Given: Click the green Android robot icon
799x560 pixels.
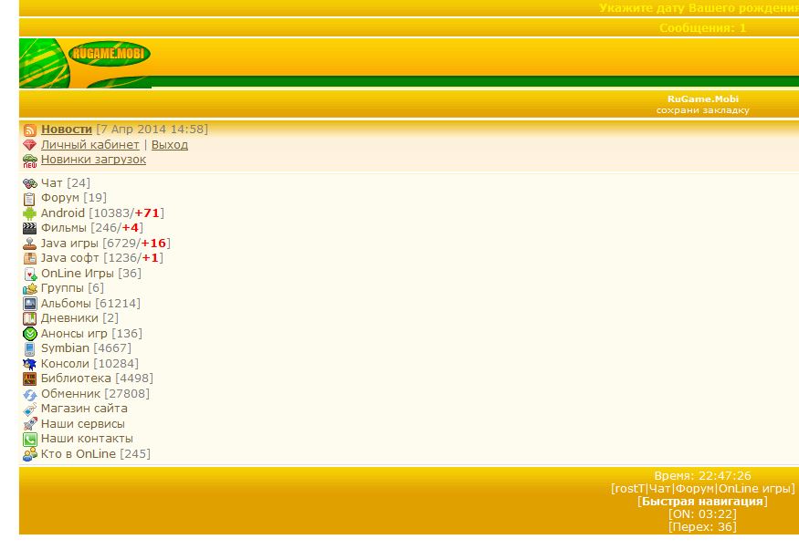Looking at the screenshot, I should coord(30,213).
